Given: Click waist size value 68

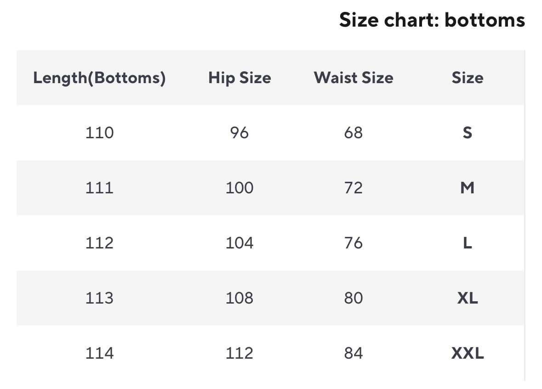Looking at the screenshot, I should click(x=354, y=133).
